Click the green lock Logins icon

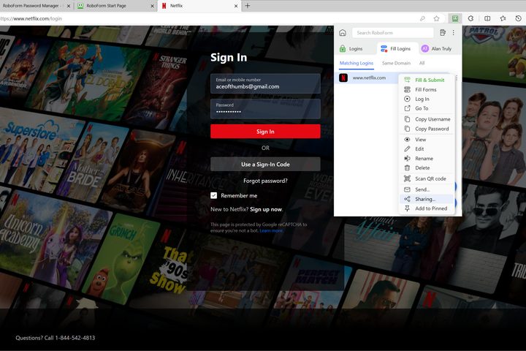[x=342, y=48]
